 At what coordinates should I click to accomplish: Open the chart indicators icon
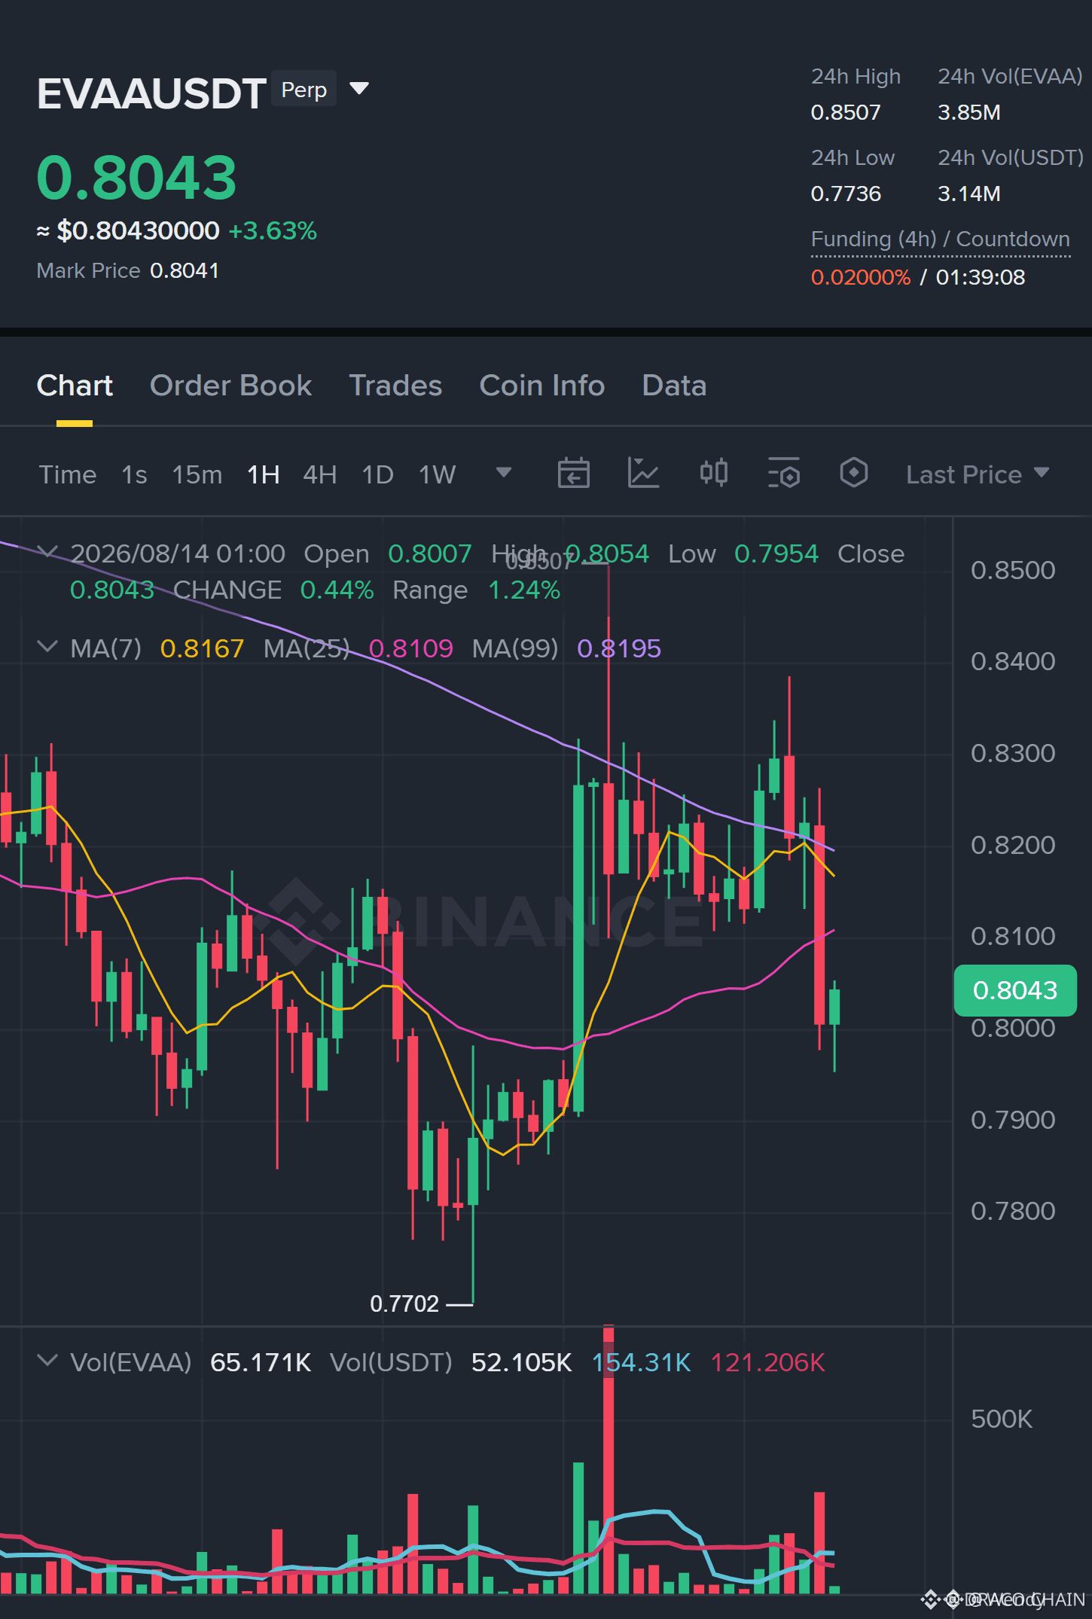pos(643,474)
